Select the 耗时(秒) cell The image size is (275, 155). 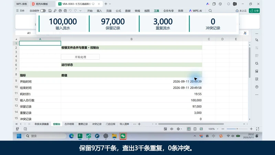[x=40, y=94]
